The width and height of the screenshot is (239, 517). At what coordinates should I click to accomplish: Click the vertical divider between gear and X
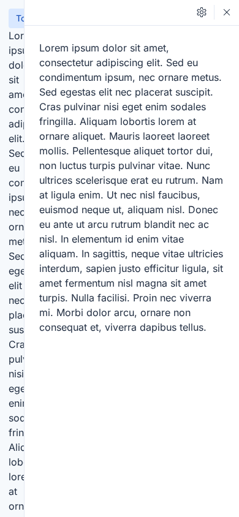(214, 12)
